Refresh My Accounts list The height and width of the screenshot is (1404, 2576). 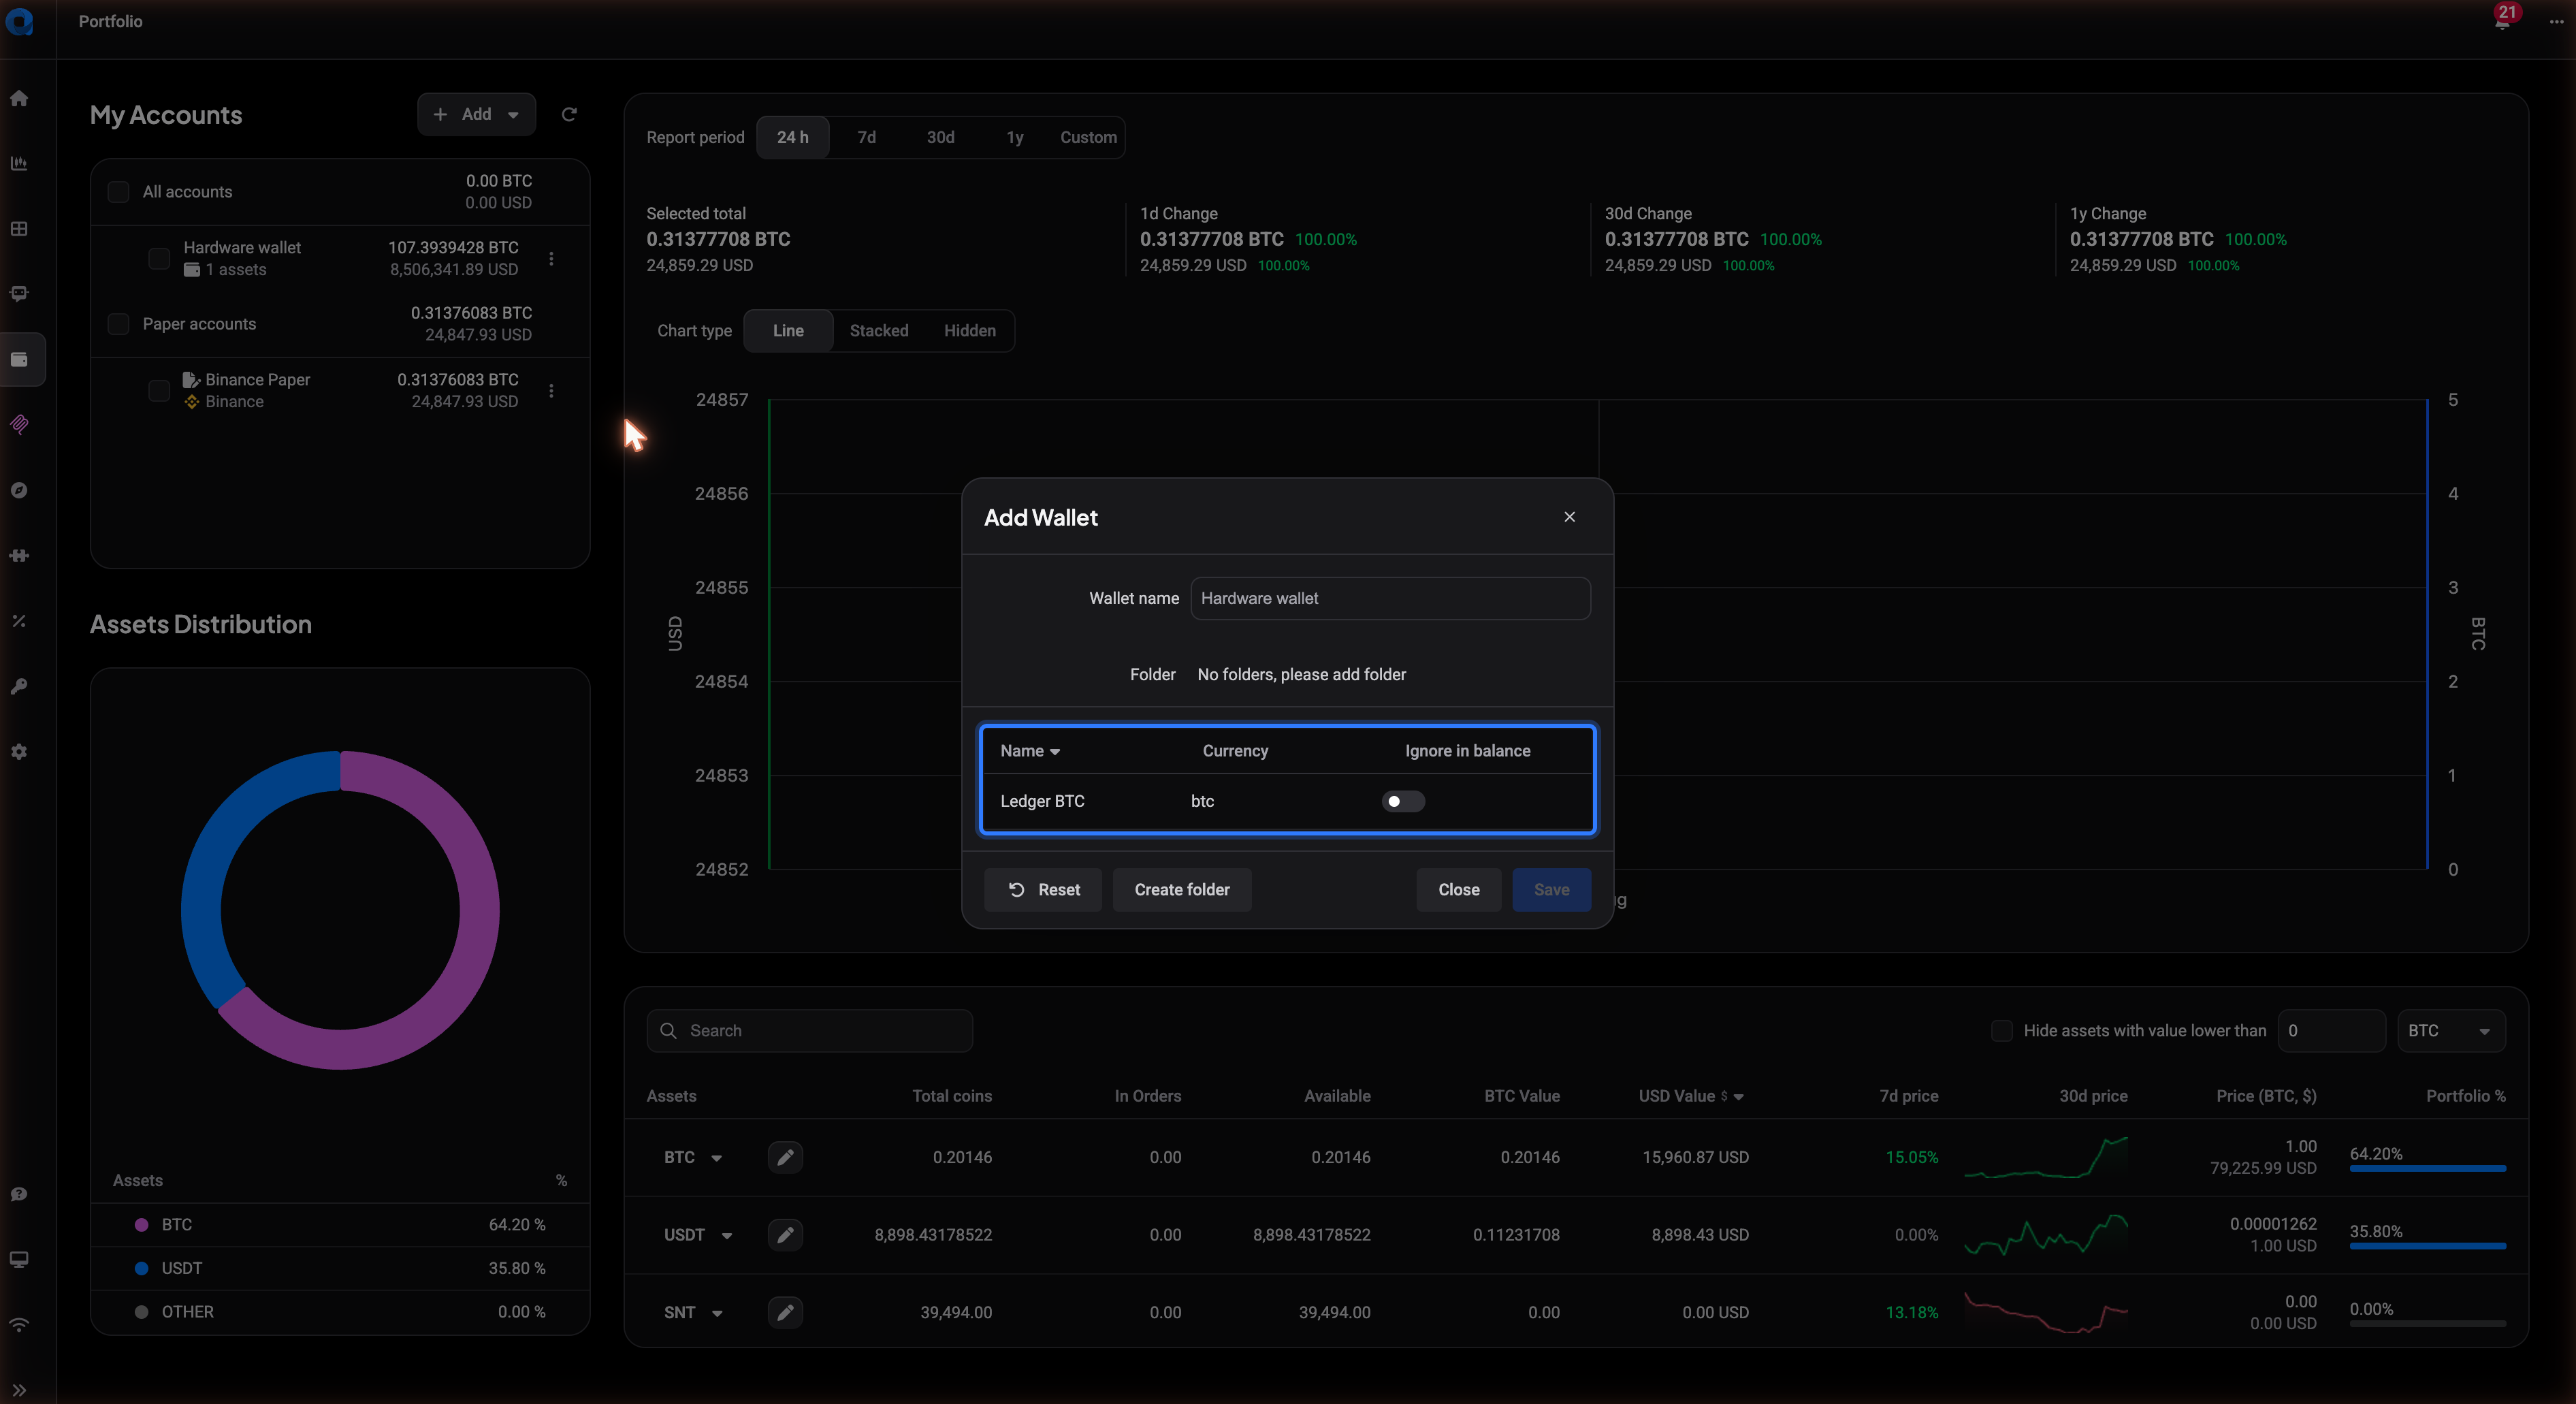click(569, 114)
